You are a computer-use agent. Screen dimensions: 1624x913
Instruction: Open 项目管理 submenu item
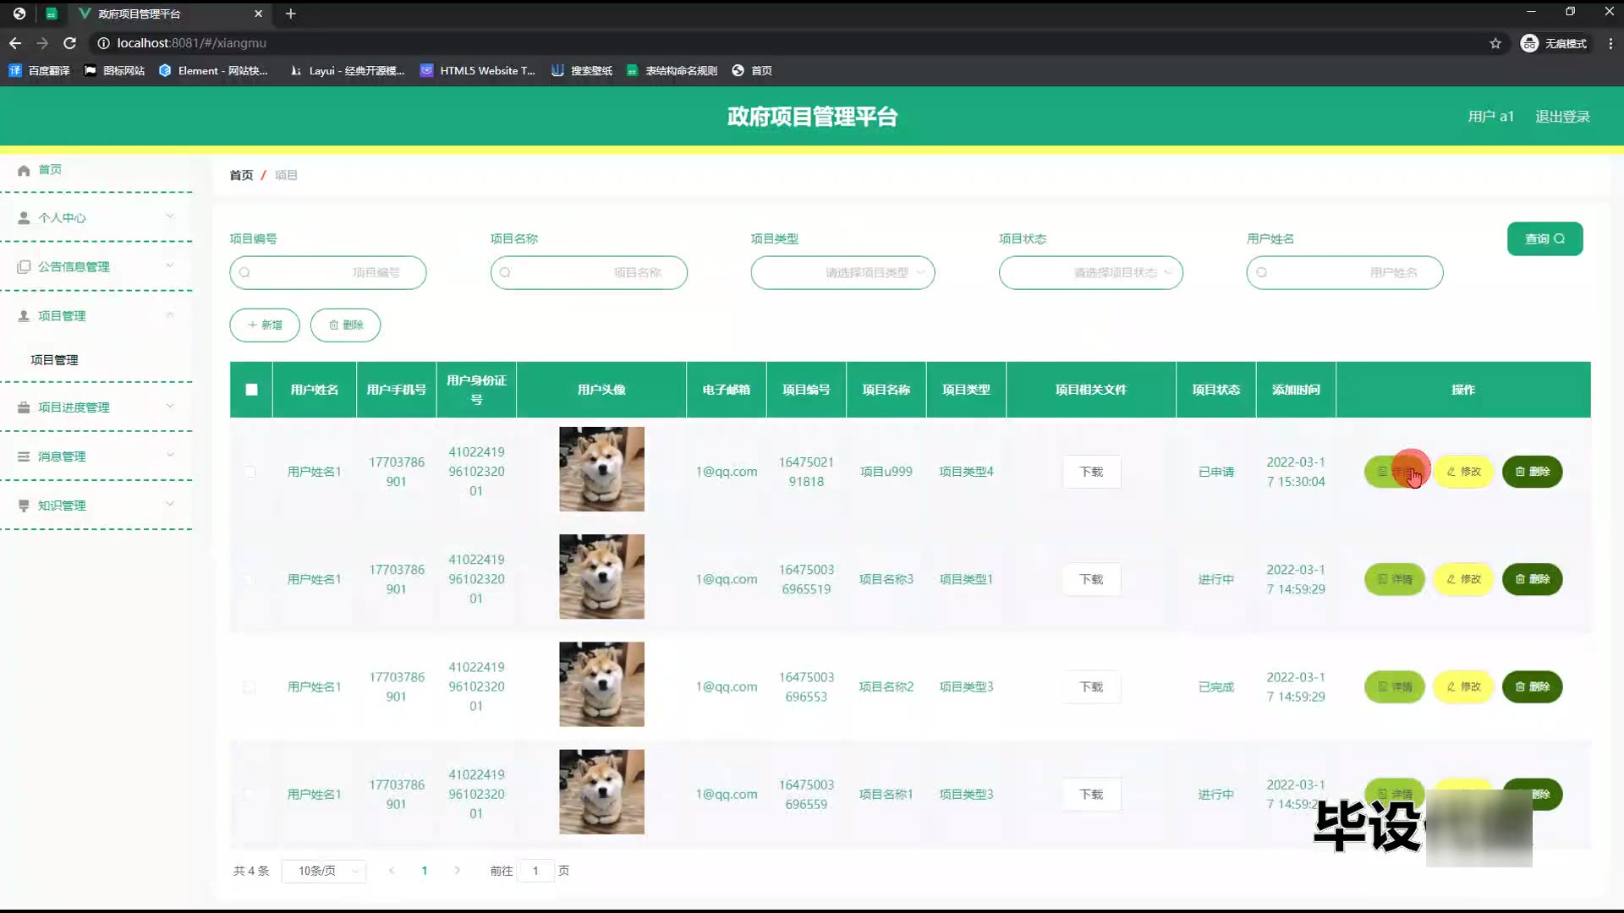coord(54,360)
